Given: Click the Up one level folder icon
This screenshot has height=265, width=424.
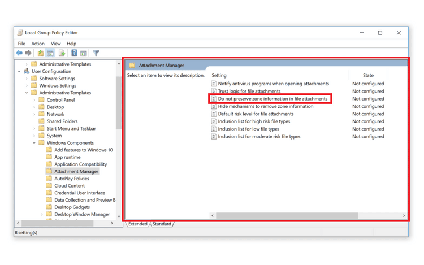Looking at the screenshot, I should pos(41,53).
